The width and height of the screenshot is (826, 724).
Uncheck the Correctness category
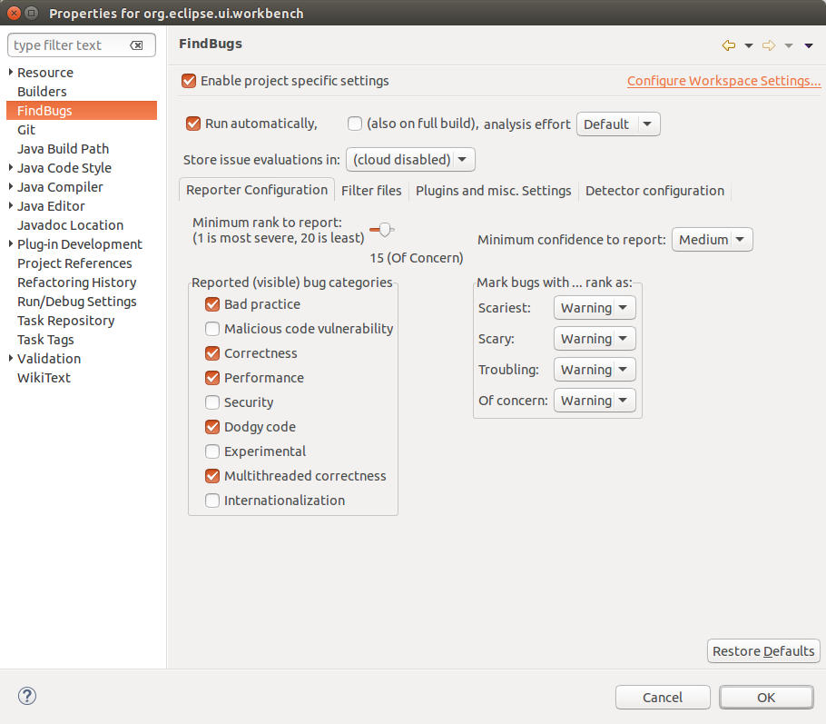tap(212, 353)
